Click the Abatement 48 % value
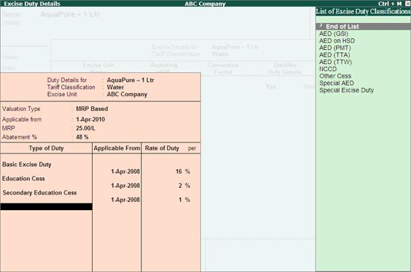Viewport: 411px width, 272px height. pyautogui.click(x=82, y=137)
